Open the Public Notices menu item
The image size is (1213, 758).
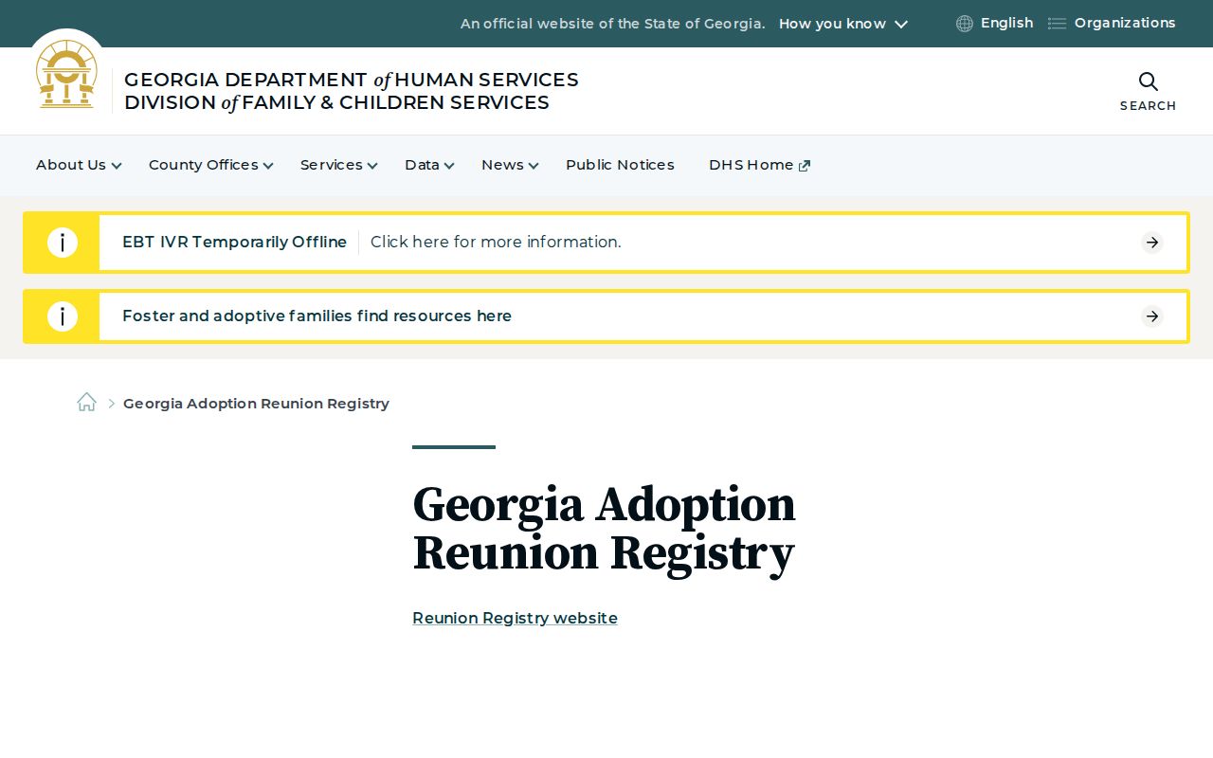tap(620, 165)
